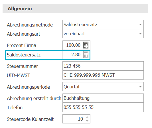152x128 pixels.
Task: Click the Steuernummer label
Action: 22,66
